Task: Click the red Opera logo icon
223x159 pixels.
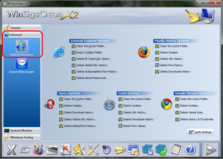Action: coord(50,104)
